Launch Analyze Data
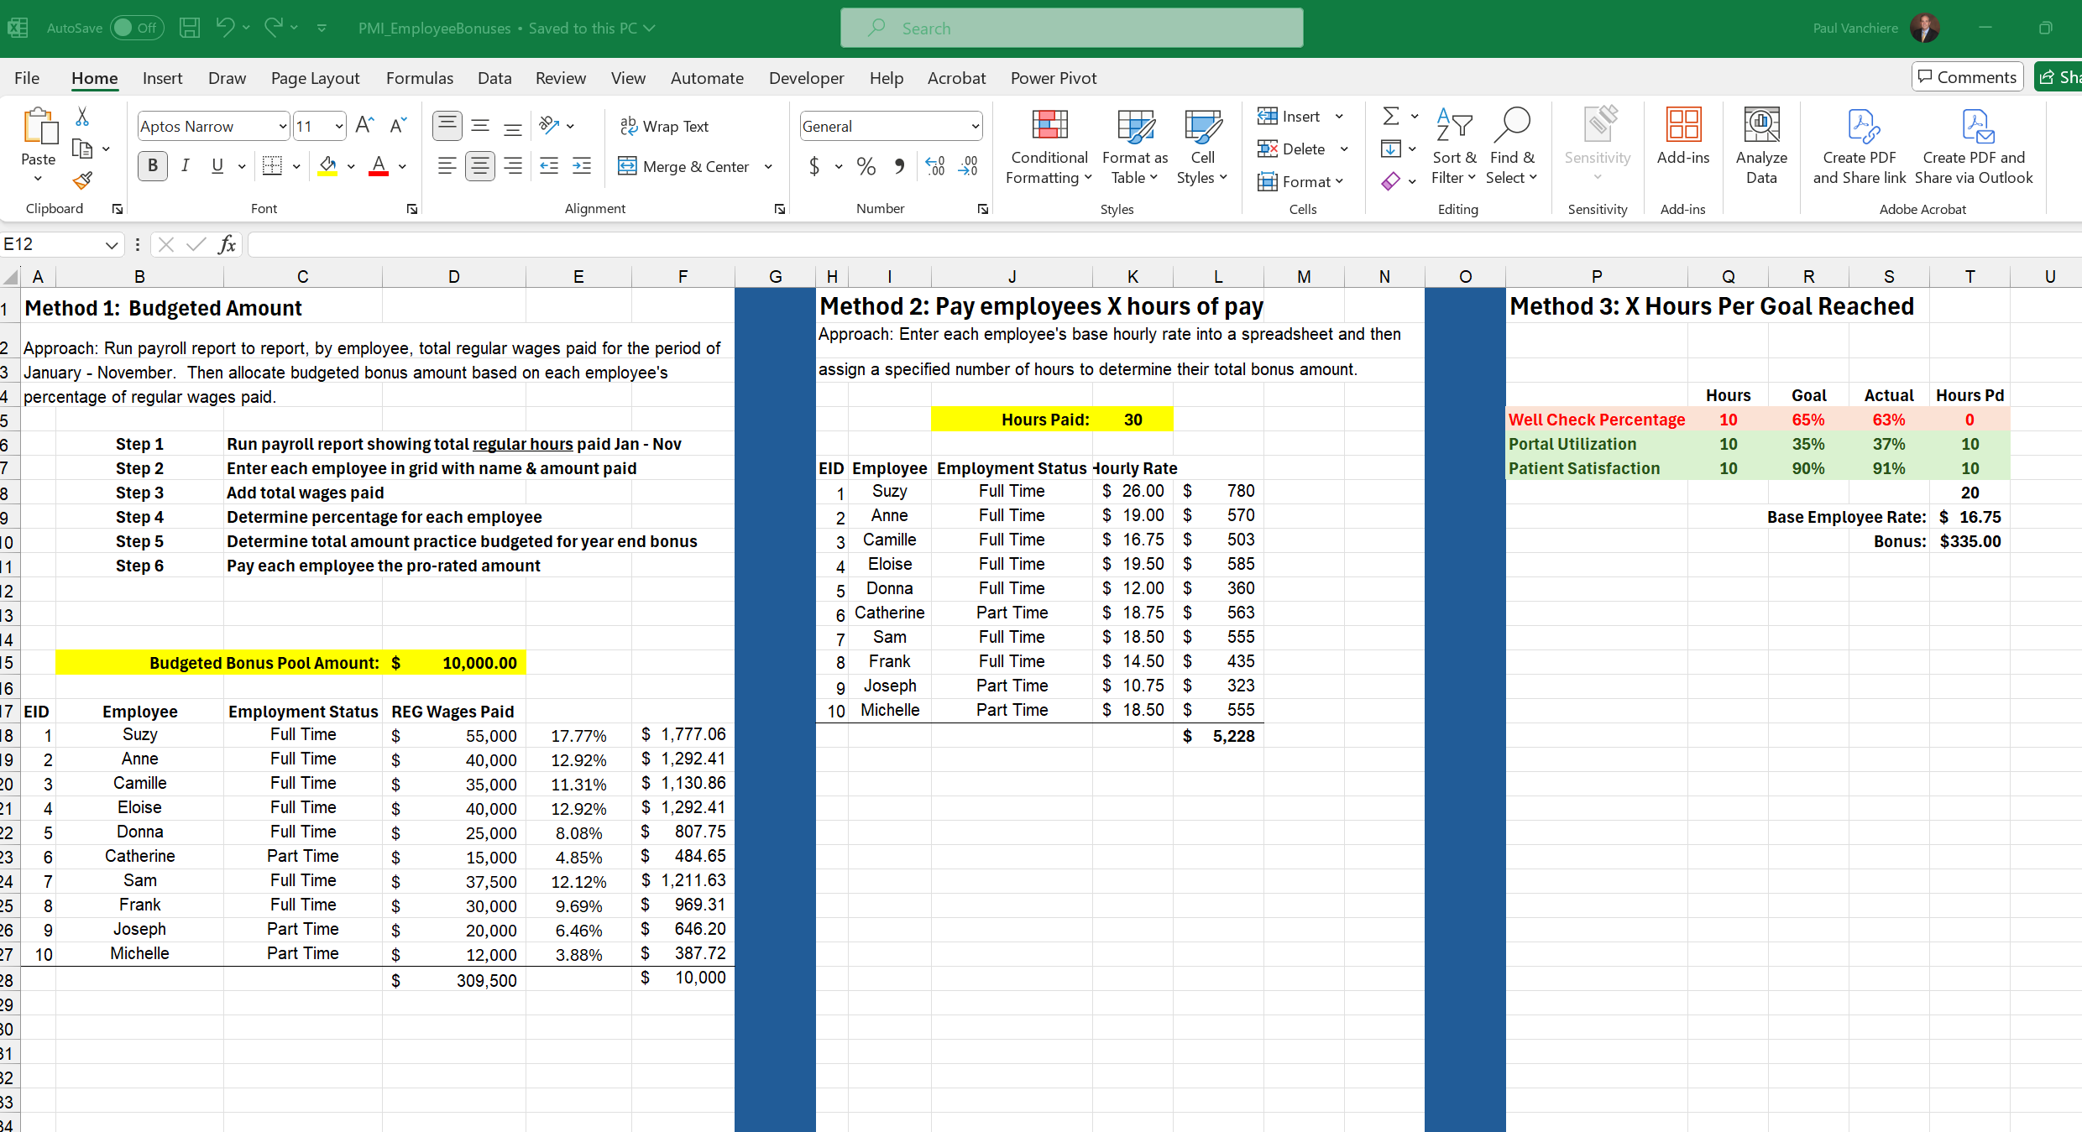 click(1761, 146)
